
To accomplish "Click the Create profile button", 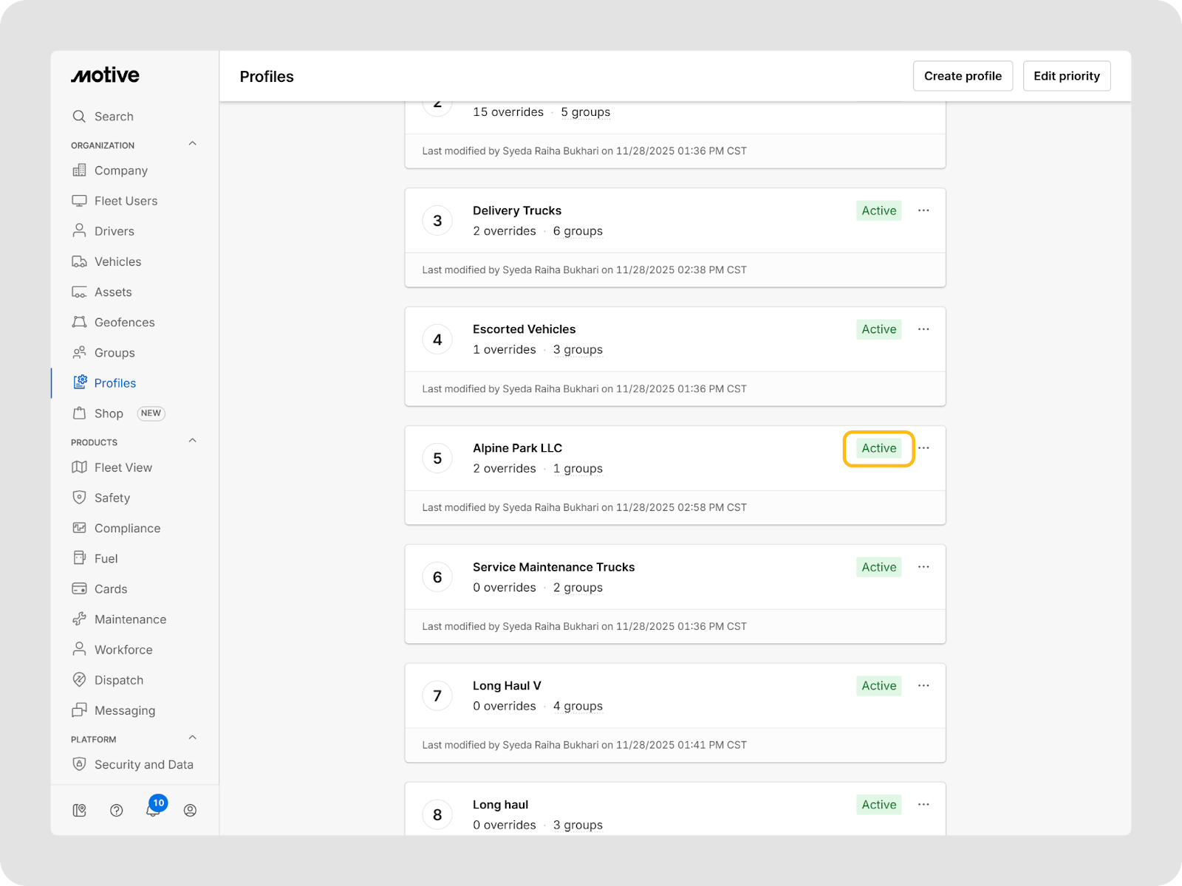I will pyautogui.click(x=963, y=76).
